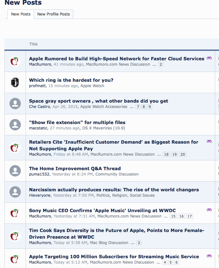This screenshot has width=219, height=268.
Task: Click '15 minutes ago' timestamp
Action: coord(63,86)
